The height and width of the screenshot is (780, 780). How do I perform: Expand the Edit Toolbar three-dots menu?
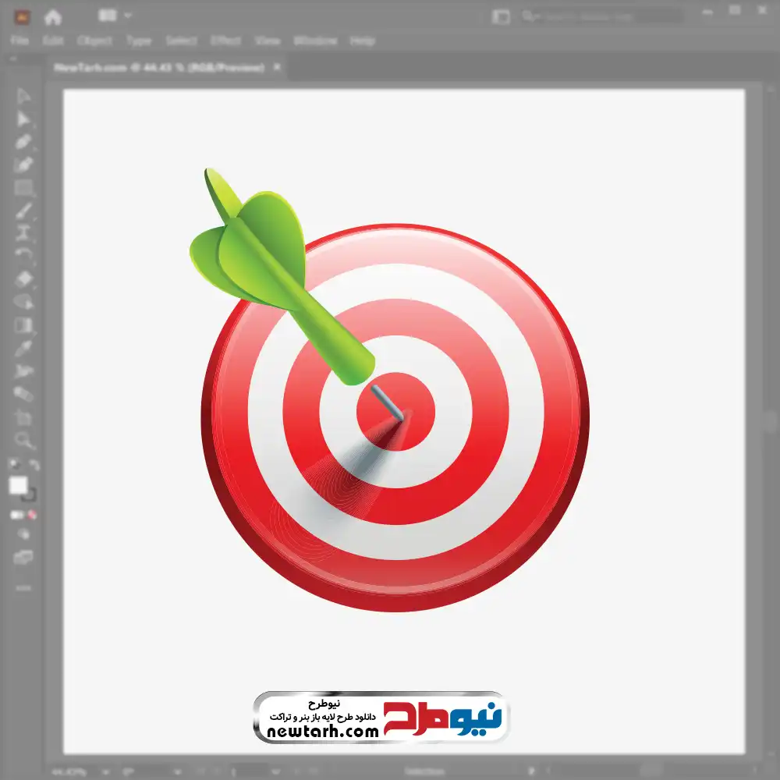[x=23, y=587]
